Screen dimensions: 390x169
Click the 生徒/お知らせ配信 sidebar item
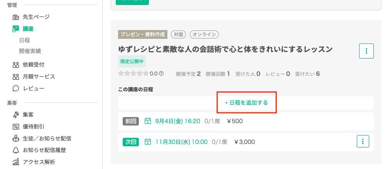[x=42, y=139]
